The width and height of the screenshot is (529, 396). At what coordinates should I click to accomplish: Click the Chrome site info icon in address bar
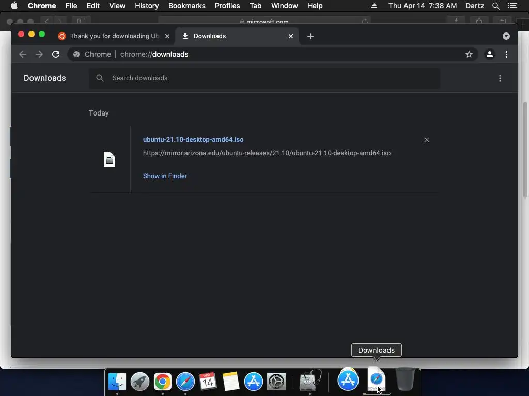(76, 54)
